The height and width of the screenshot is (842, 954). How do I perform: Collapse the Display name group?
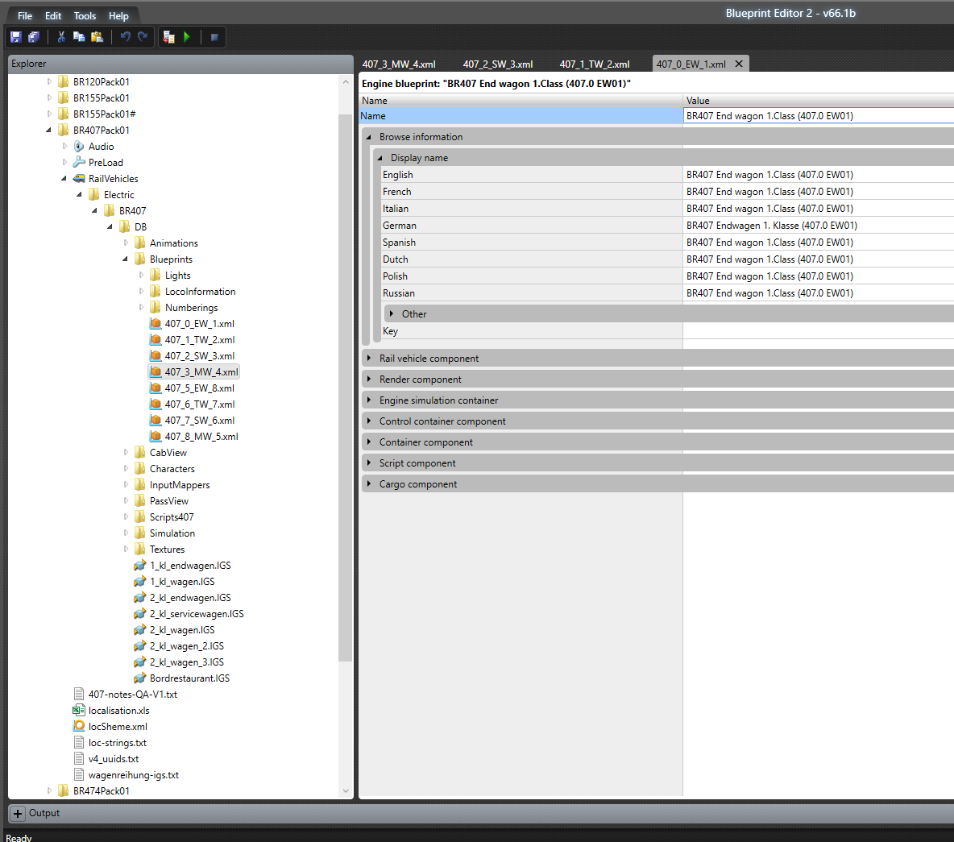point(380,158)
